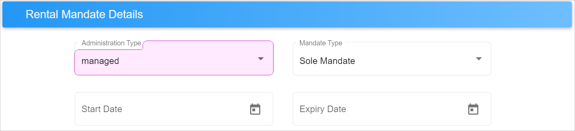Open the Administration Type select field

pyautogui.click(x=174, y=58)
